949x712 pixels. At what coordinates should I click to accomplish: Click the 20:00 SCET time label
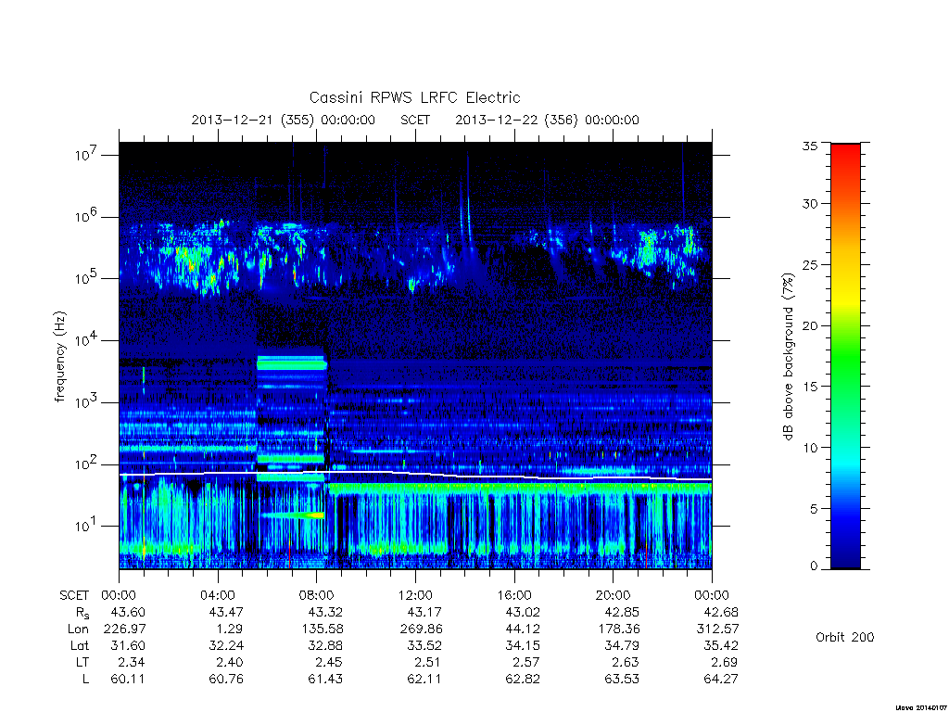pos(614,595)
